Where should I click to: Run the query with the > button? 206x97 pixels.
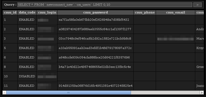click(x=197, y=5)
